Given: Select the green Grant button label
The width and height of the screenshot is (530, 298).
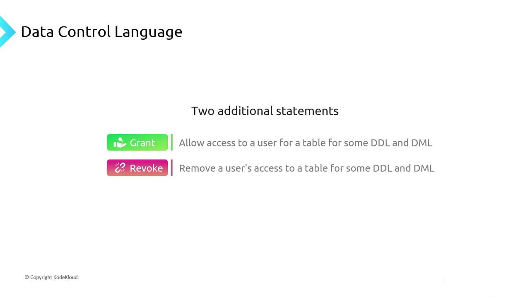Looking at the screenshot, I should point(142,143).
